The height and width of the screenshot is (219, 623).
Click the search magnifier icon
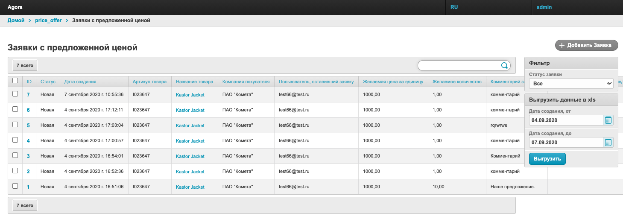(x=504, y=65)
